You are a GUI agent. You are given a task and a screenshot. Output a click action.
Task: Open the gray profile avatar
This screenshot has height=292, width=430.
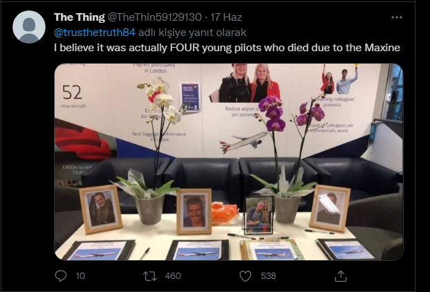click(x=29, y=28)
